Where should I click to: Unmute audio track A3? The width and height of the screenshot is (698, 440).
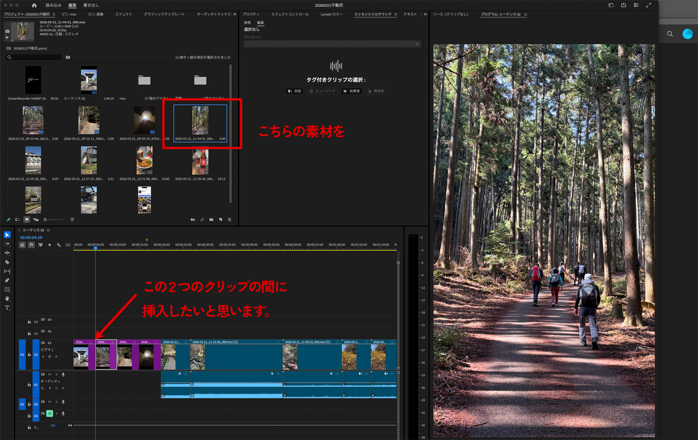(50, 414)
